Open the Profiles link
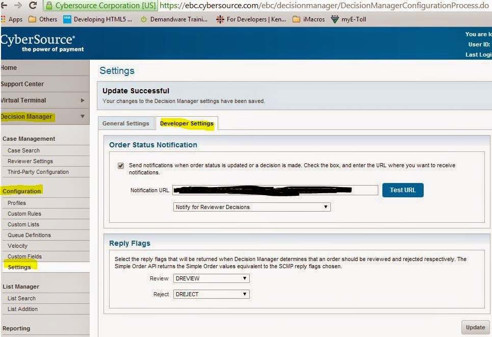 click(x=17, y=203)
